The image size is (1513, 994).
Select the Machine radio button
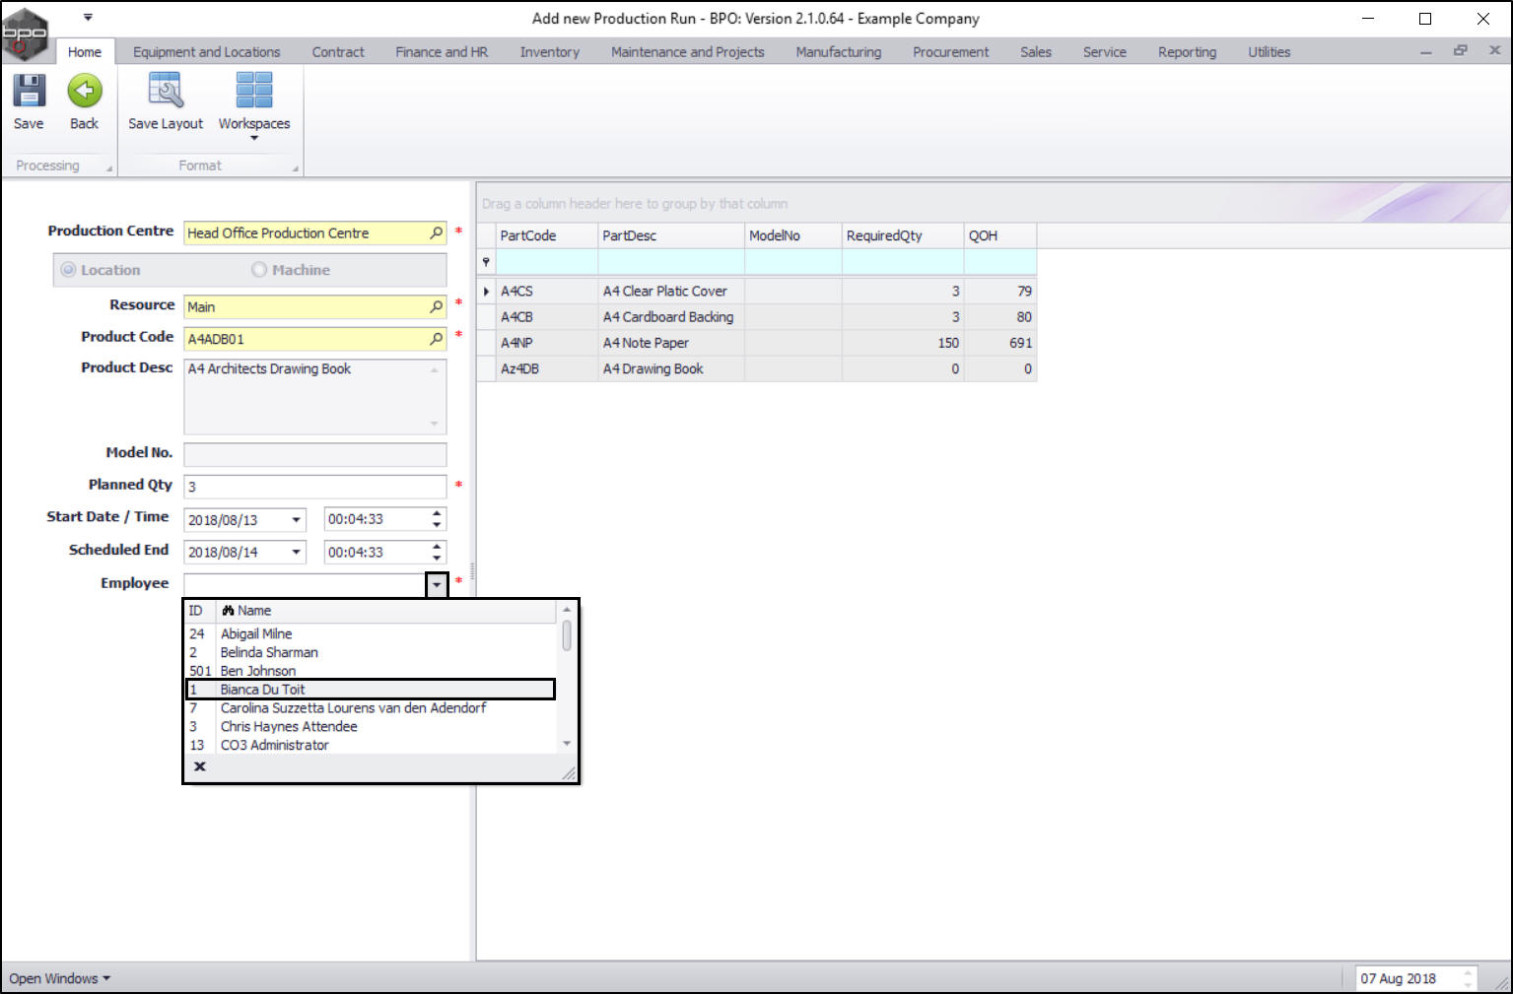coord(259,270)
